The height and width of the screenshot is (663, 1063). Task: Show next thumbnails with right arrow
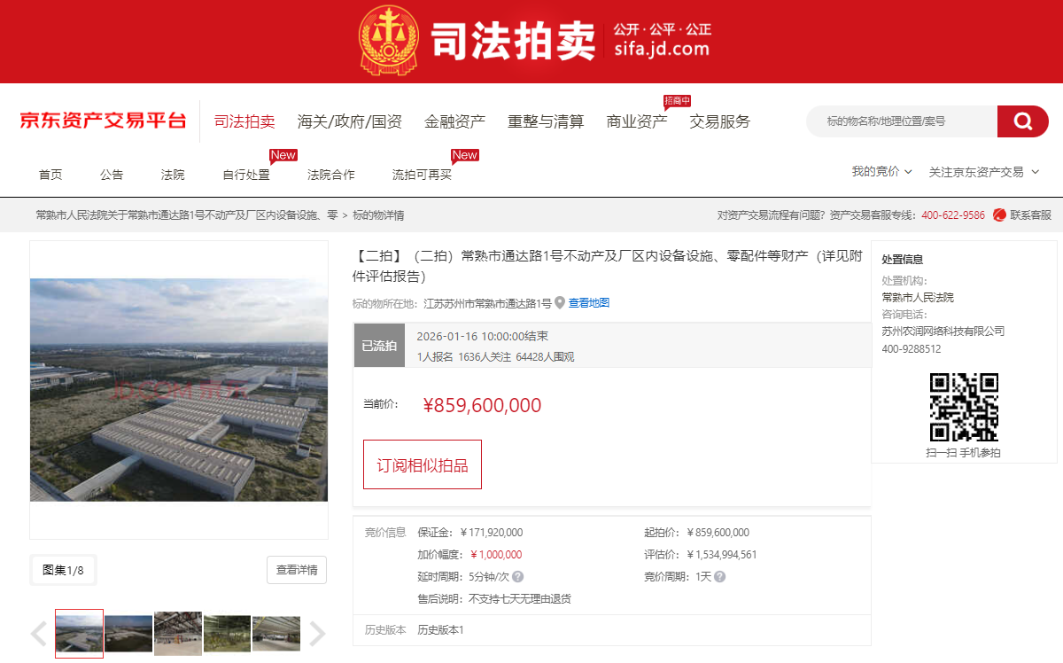point(317,634)
